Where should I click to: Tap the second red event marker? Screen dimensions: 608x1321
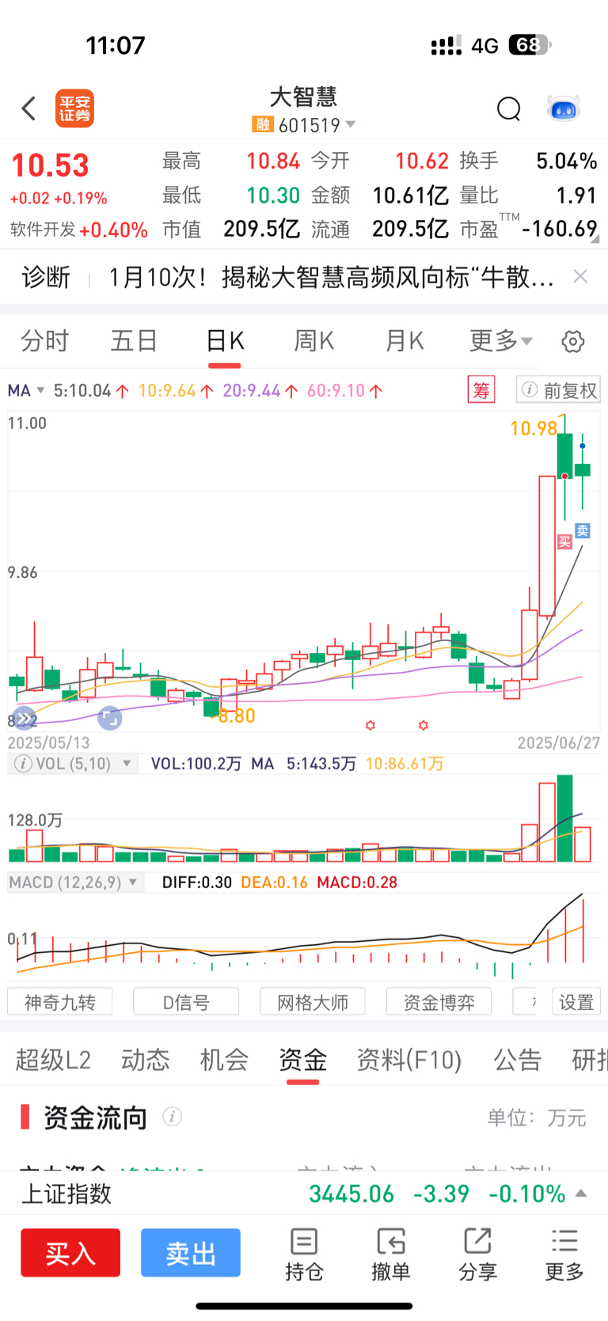424,725
